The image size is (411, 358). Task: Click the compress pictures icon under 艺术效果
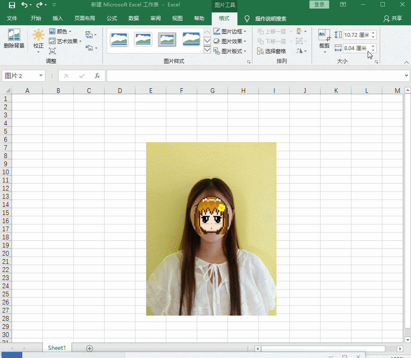coord(52,51)
